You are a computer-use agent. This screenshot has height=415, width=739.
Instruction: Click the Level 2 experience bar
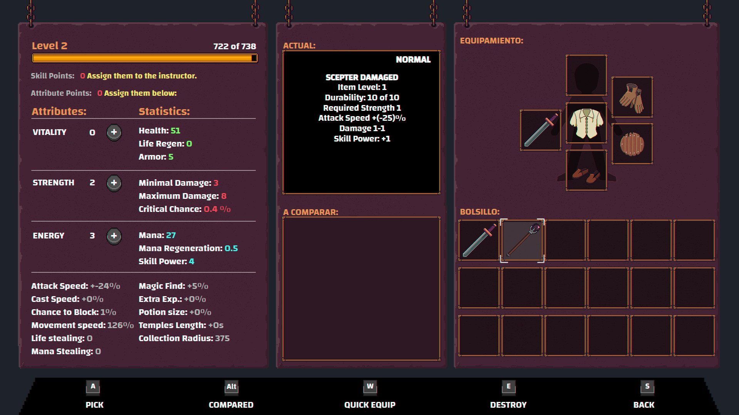[144, 58]
